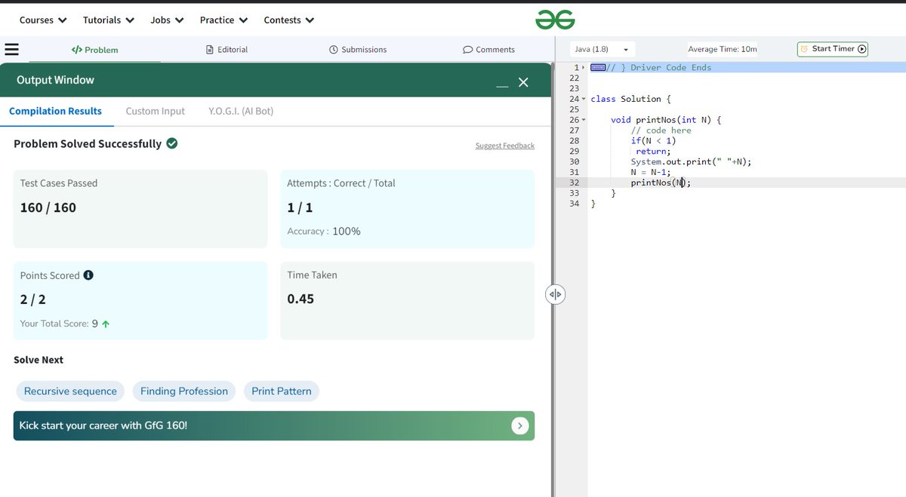This screenshot has width=906, height=497.
Task: Open the hamburger sidebar menu
Action: point(11,50)
